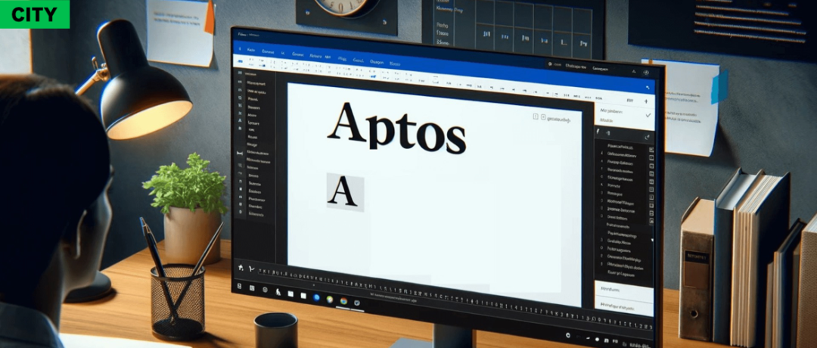Click the checkmark in the right pane
Viewport: 817px width, 348px height.
coord(648,115)
